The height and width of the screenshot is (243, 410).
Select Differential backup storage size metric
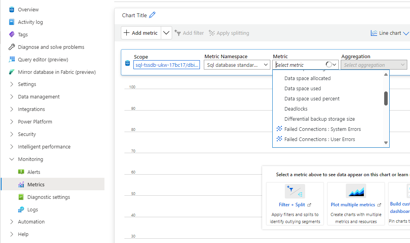(x=320, y=119)
